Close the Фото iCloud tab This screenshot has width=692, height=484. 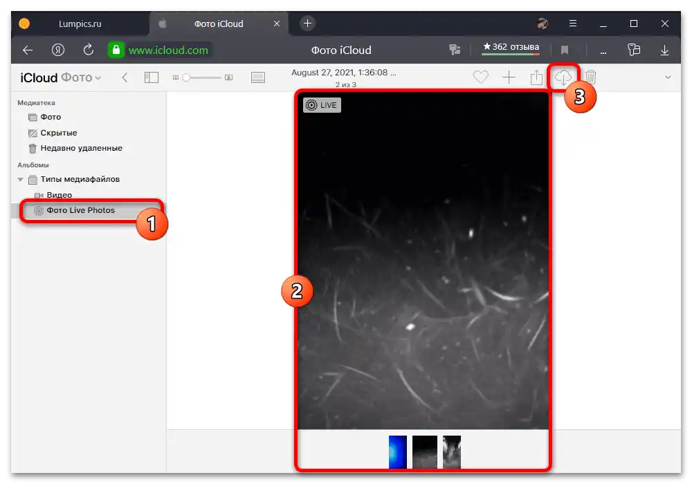[x=277, y=24]
